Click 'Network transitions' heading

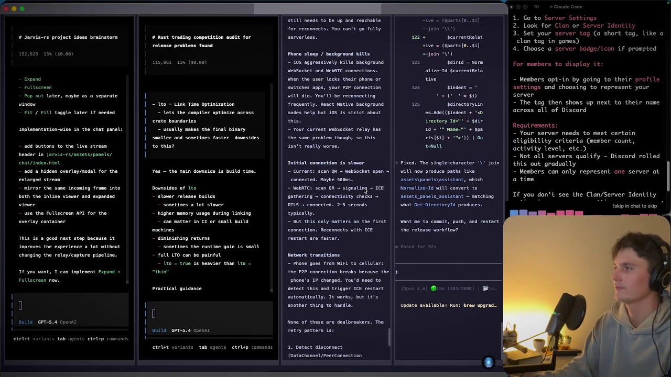313,255
